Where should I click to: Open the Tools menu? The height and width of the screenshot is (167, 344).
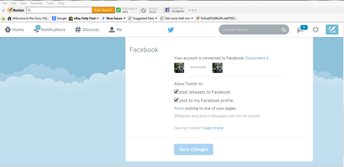pyautogui.click(x=50, y=3)
